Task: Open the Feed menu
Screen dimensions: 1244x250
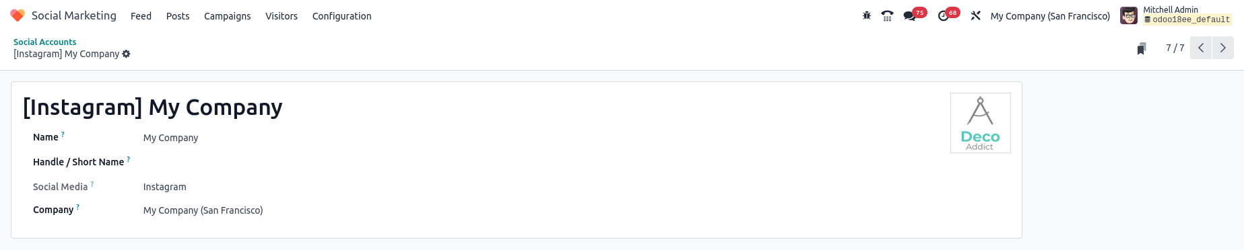Action: pyautogui.click(x=141, y=16)
